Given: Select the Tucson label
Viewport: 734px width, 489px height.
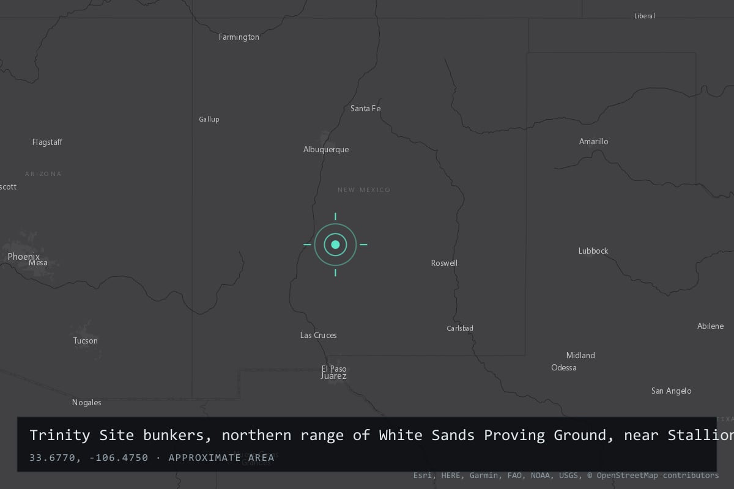Looking at the screenshot, I should pos(86,341).
